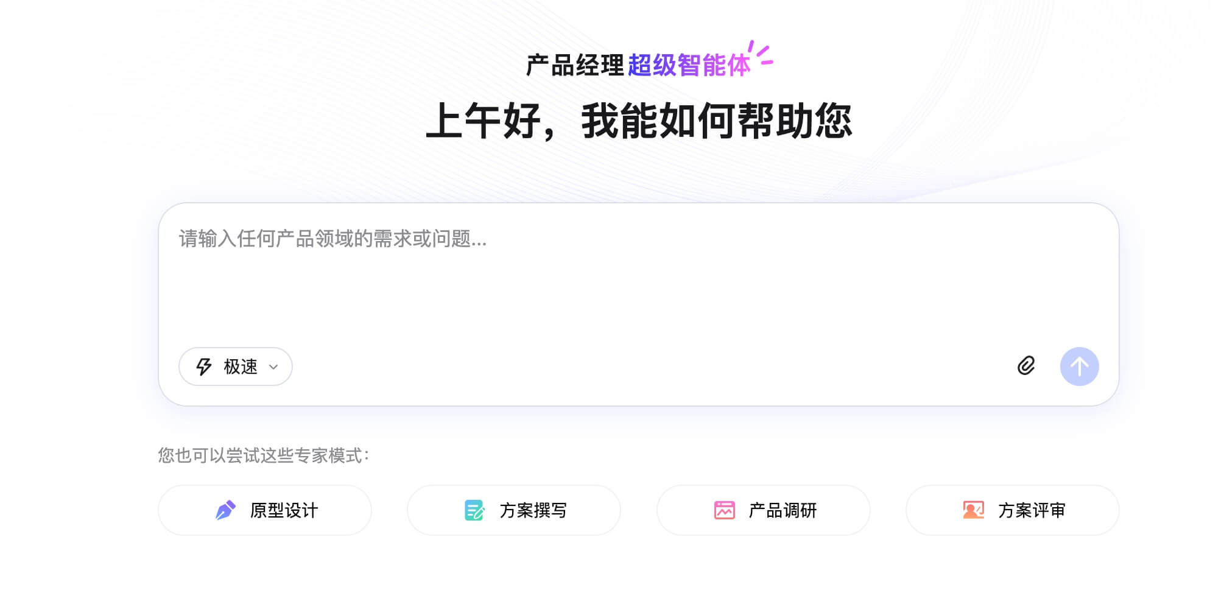This screenshot has height=593, width=1224.
Task: Click the lightning bolt icon beside 极速
Action: (x=203, y=367)
